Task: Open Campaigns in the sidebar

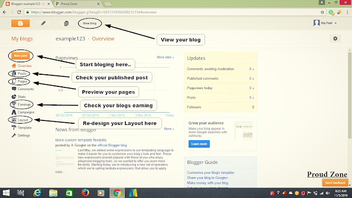Action: tap(23, 112)
